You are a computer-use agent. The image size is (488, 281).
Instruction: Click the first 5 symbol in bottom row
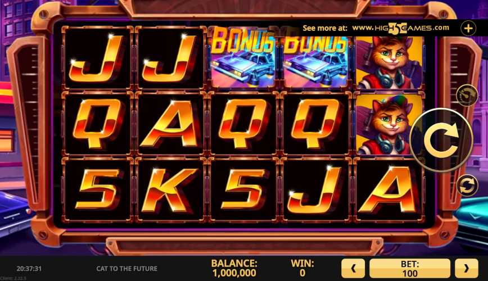(97, 189)
